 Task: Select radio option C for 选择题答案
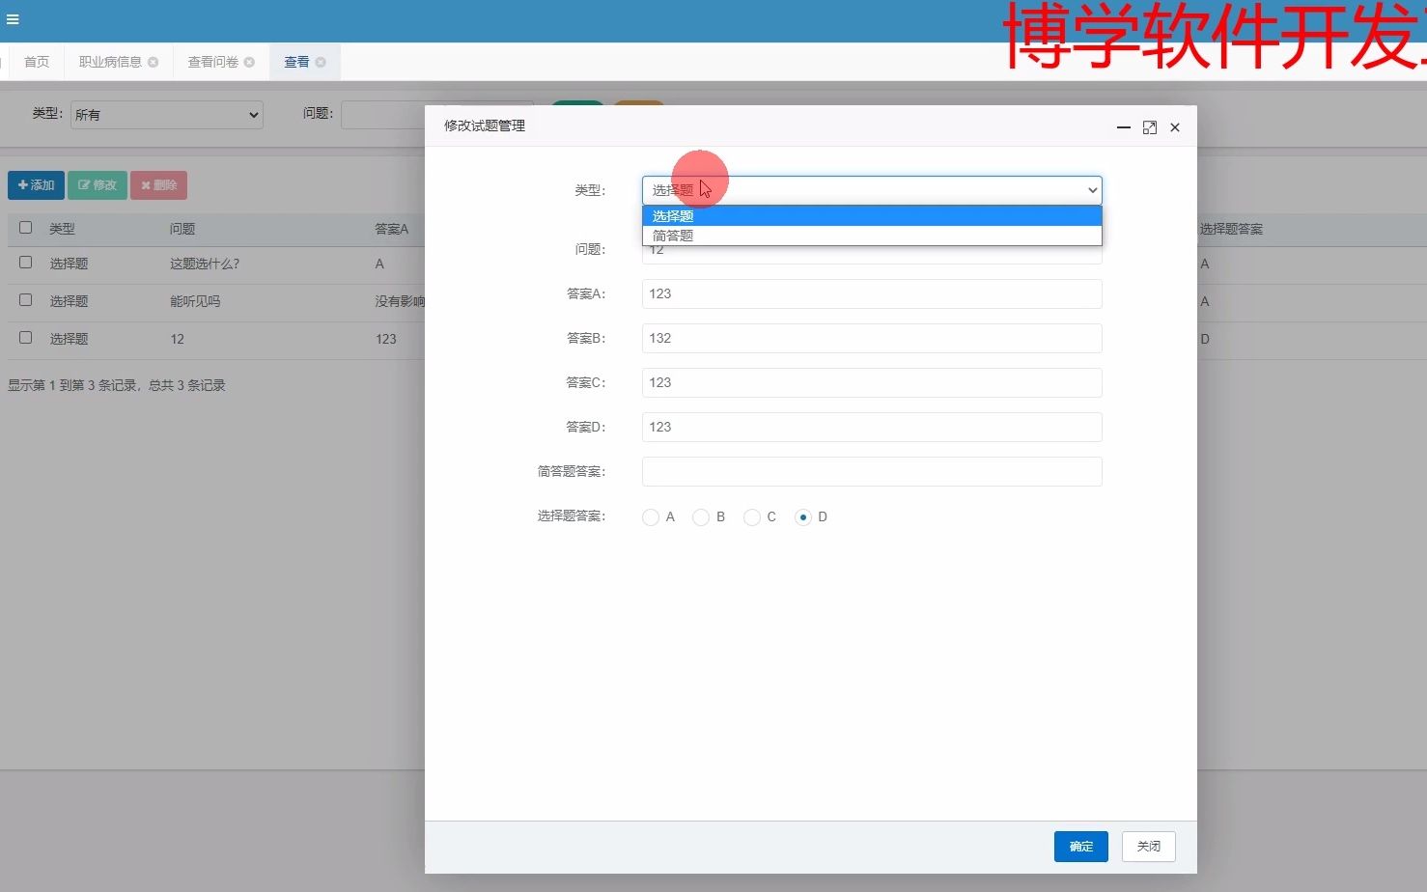752,517
